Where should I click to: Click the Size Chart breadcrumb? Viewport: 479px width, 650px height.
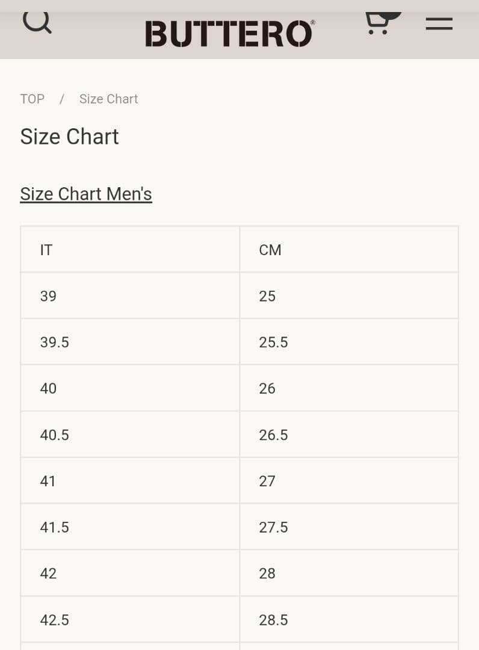pos(108,99)
